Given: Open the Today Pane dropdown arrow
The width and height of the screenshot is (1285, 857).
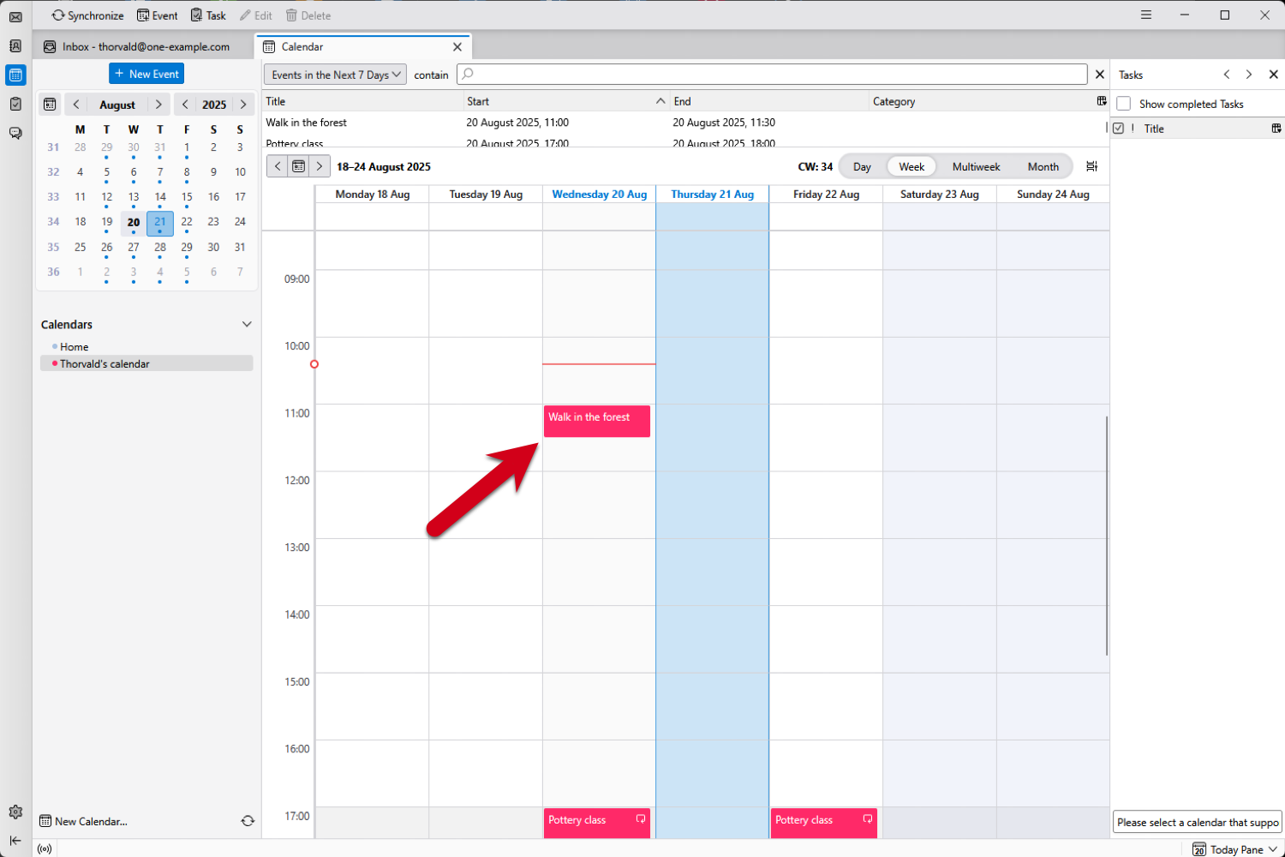Looking at the screenshot, I should (1274, 849).
